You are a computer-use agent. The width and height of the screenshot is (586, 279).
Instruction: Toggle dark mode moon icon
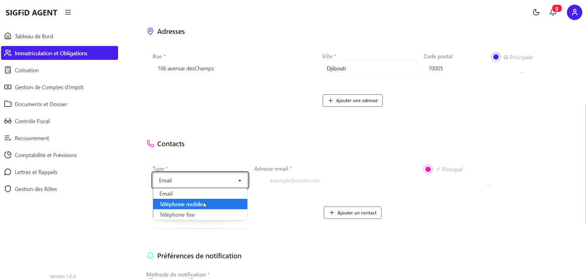[x=536, y=12]
